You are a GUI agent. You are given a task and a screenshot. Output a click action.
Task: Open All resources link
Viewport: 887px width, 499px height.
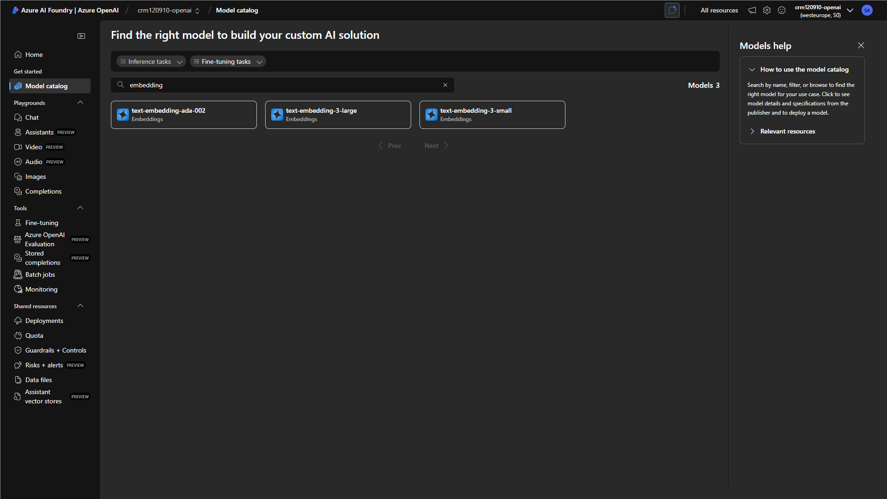(719, 10)
